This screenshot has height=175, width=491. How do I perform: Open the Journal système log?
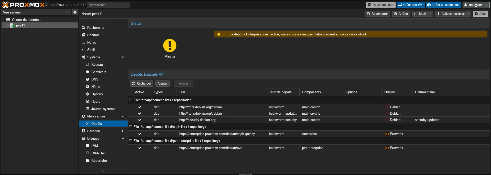pos(103,109)
